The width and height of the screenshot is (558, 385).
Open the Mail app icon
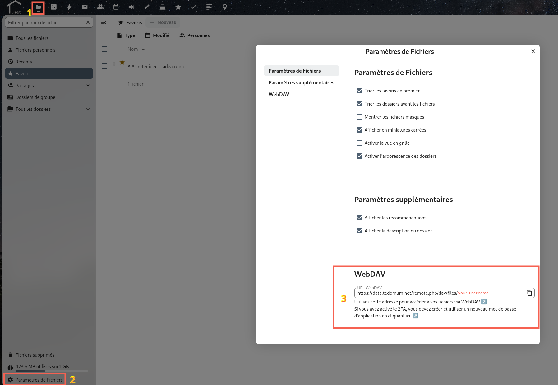click(x=85, y=7)
